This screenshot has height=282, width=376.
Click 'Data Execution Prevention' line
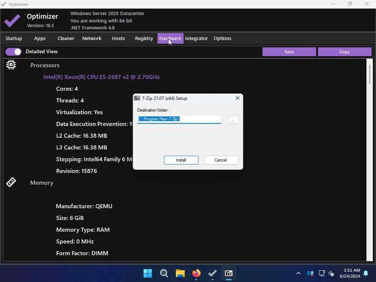tap(94, 124)
